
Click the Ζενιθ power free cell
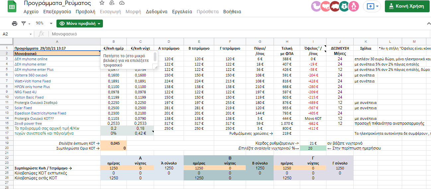pyautogui.click(x=57, y=123)
